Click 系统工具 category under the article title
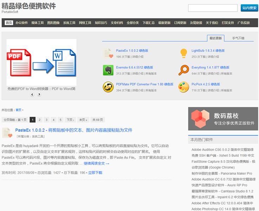 [38, 136]
